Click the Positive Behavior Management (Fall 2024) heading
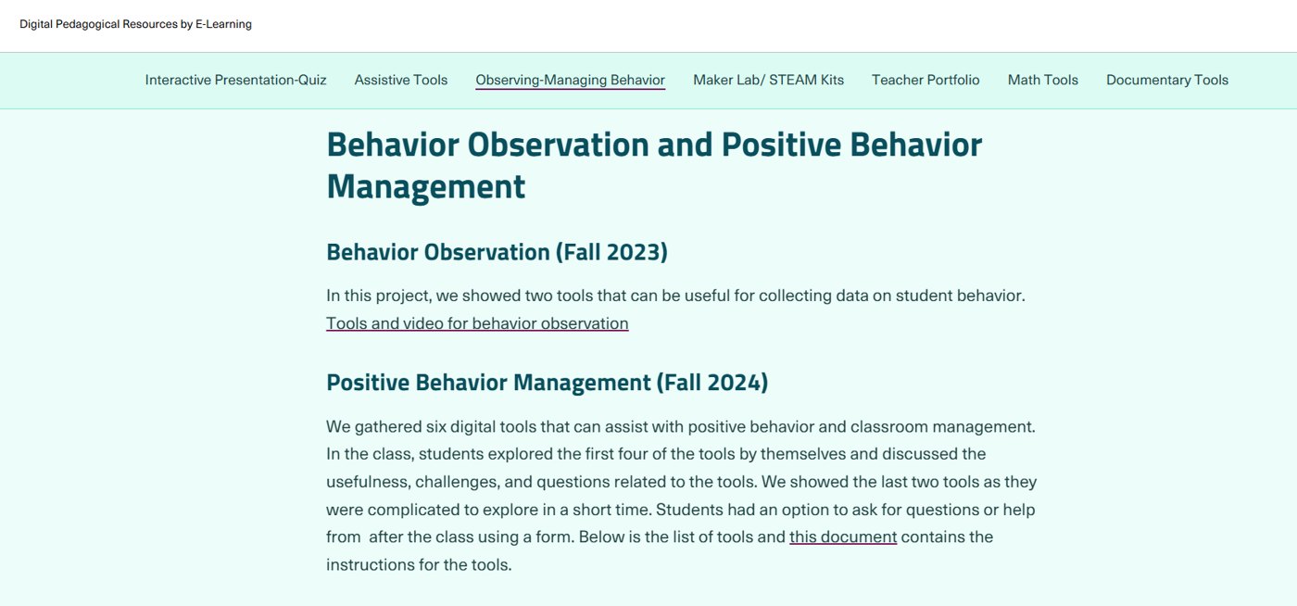 point(547,382)
